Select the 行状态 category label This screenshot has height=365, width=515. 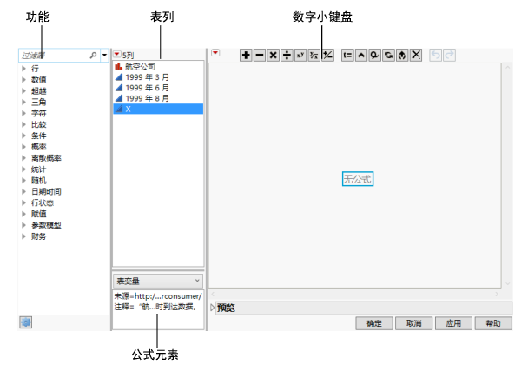(43, 202)
